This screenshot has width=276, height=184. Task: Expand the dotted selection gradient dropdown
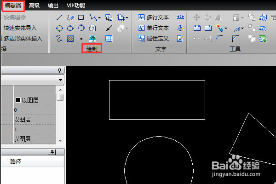point(242,17)
